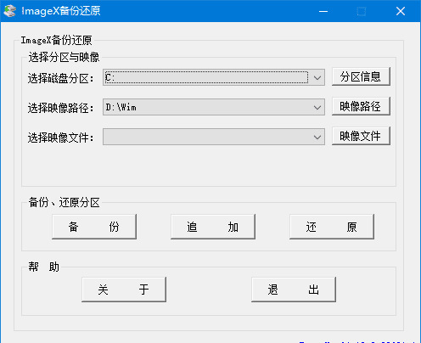This screenshot has height=343, width=421.
Task: Click the 还原 restore button
Action: click(x=332, y=227)
